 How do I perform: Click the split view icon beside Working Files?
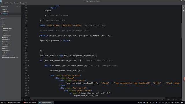[x=20, y=6]
